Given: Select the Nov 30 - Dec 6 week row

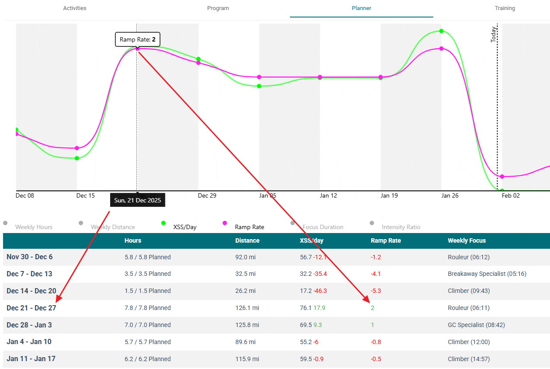Looking at the screenshot, I should (30, 257).
